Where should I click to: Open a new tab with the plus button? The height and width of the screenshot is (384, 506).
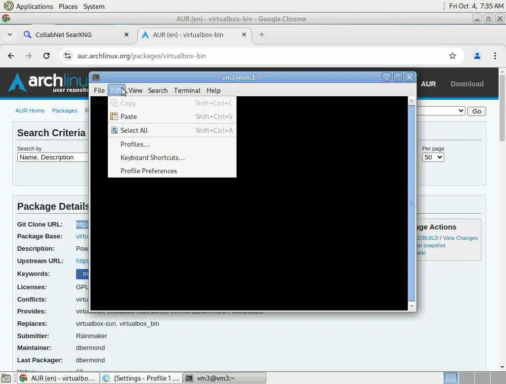pyautogui.click(x=262, y=35)
